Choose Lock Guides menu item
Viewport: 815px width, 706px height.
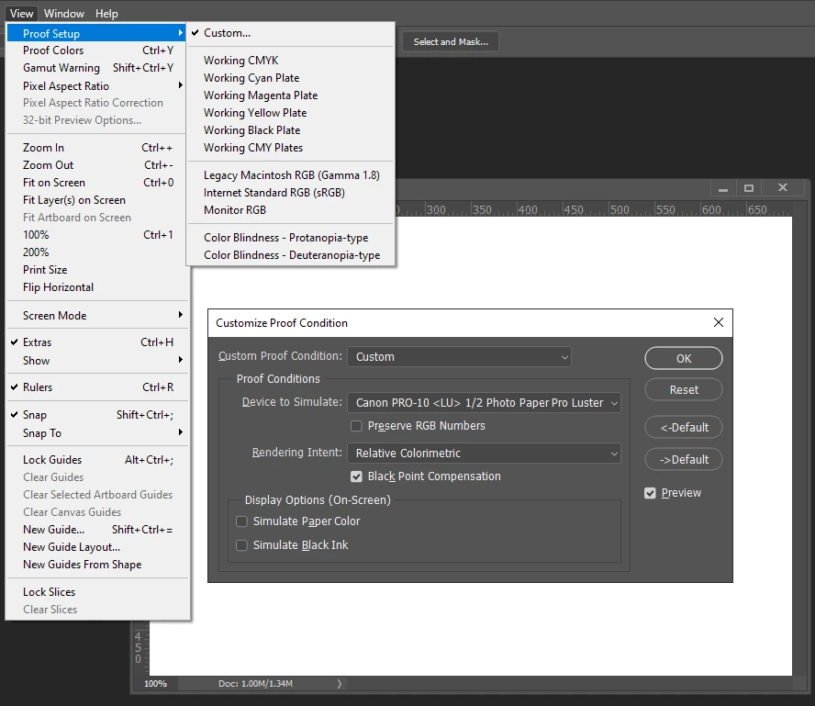pyautogui.click(x=97, y=460)
